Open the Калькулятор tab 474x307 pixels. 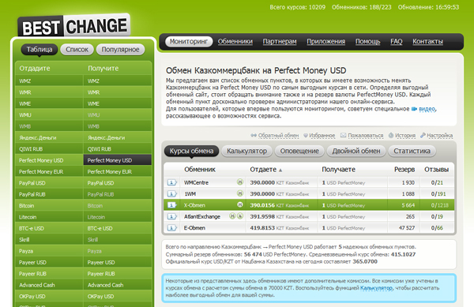tap(247, 151)
